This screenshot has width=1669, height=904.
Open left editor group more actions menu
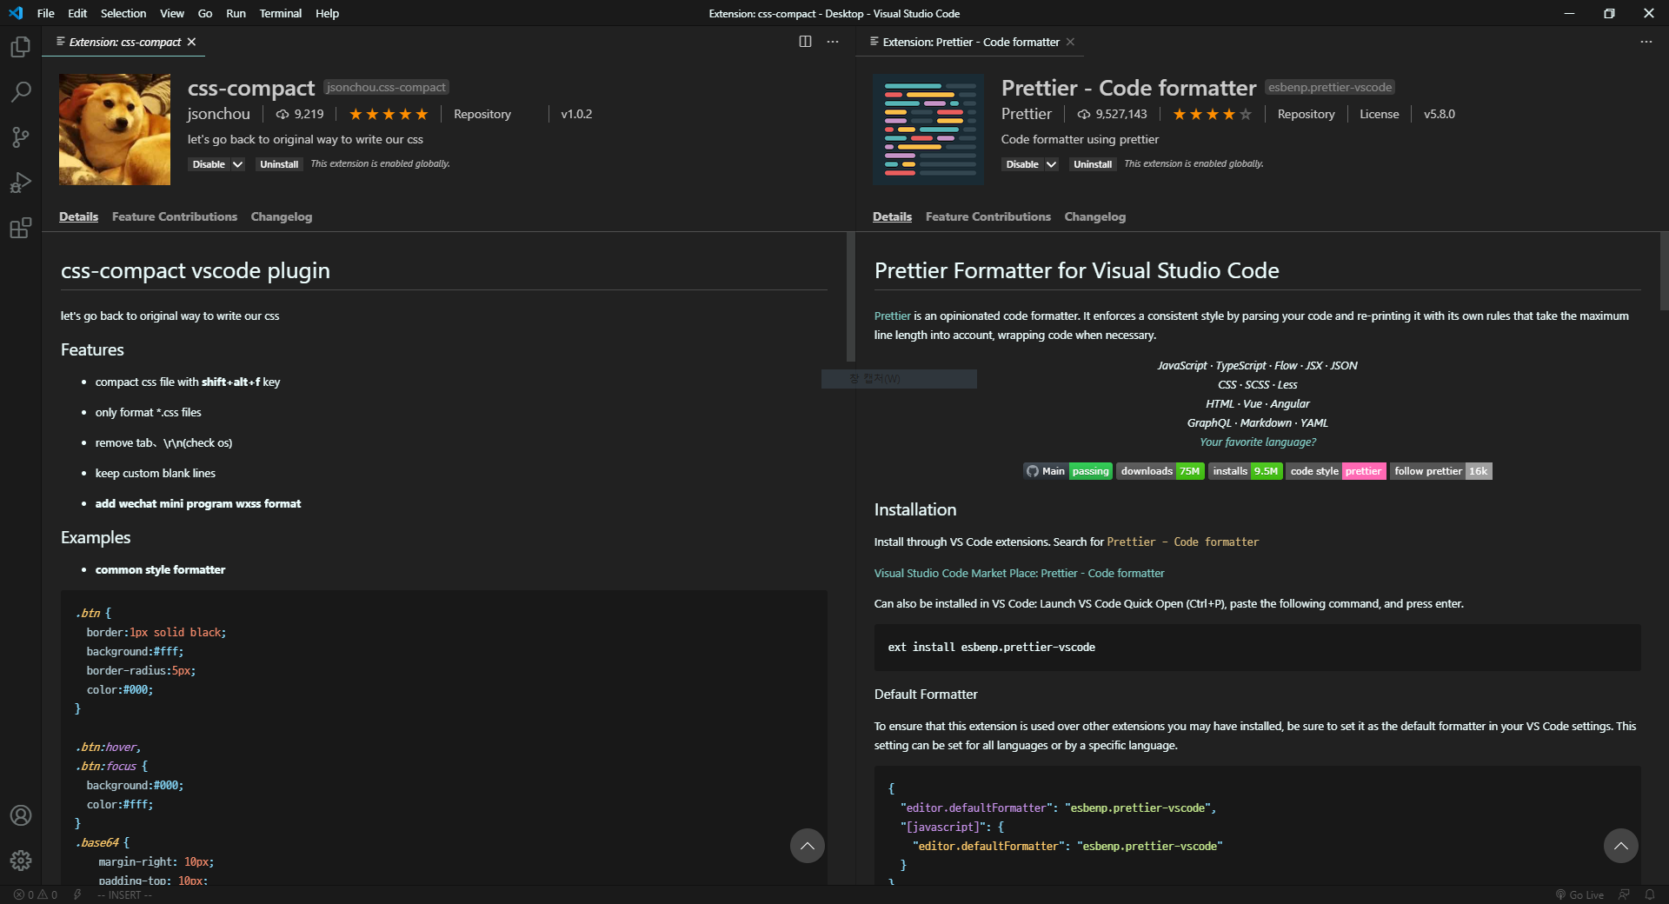(x=833, y=42)
